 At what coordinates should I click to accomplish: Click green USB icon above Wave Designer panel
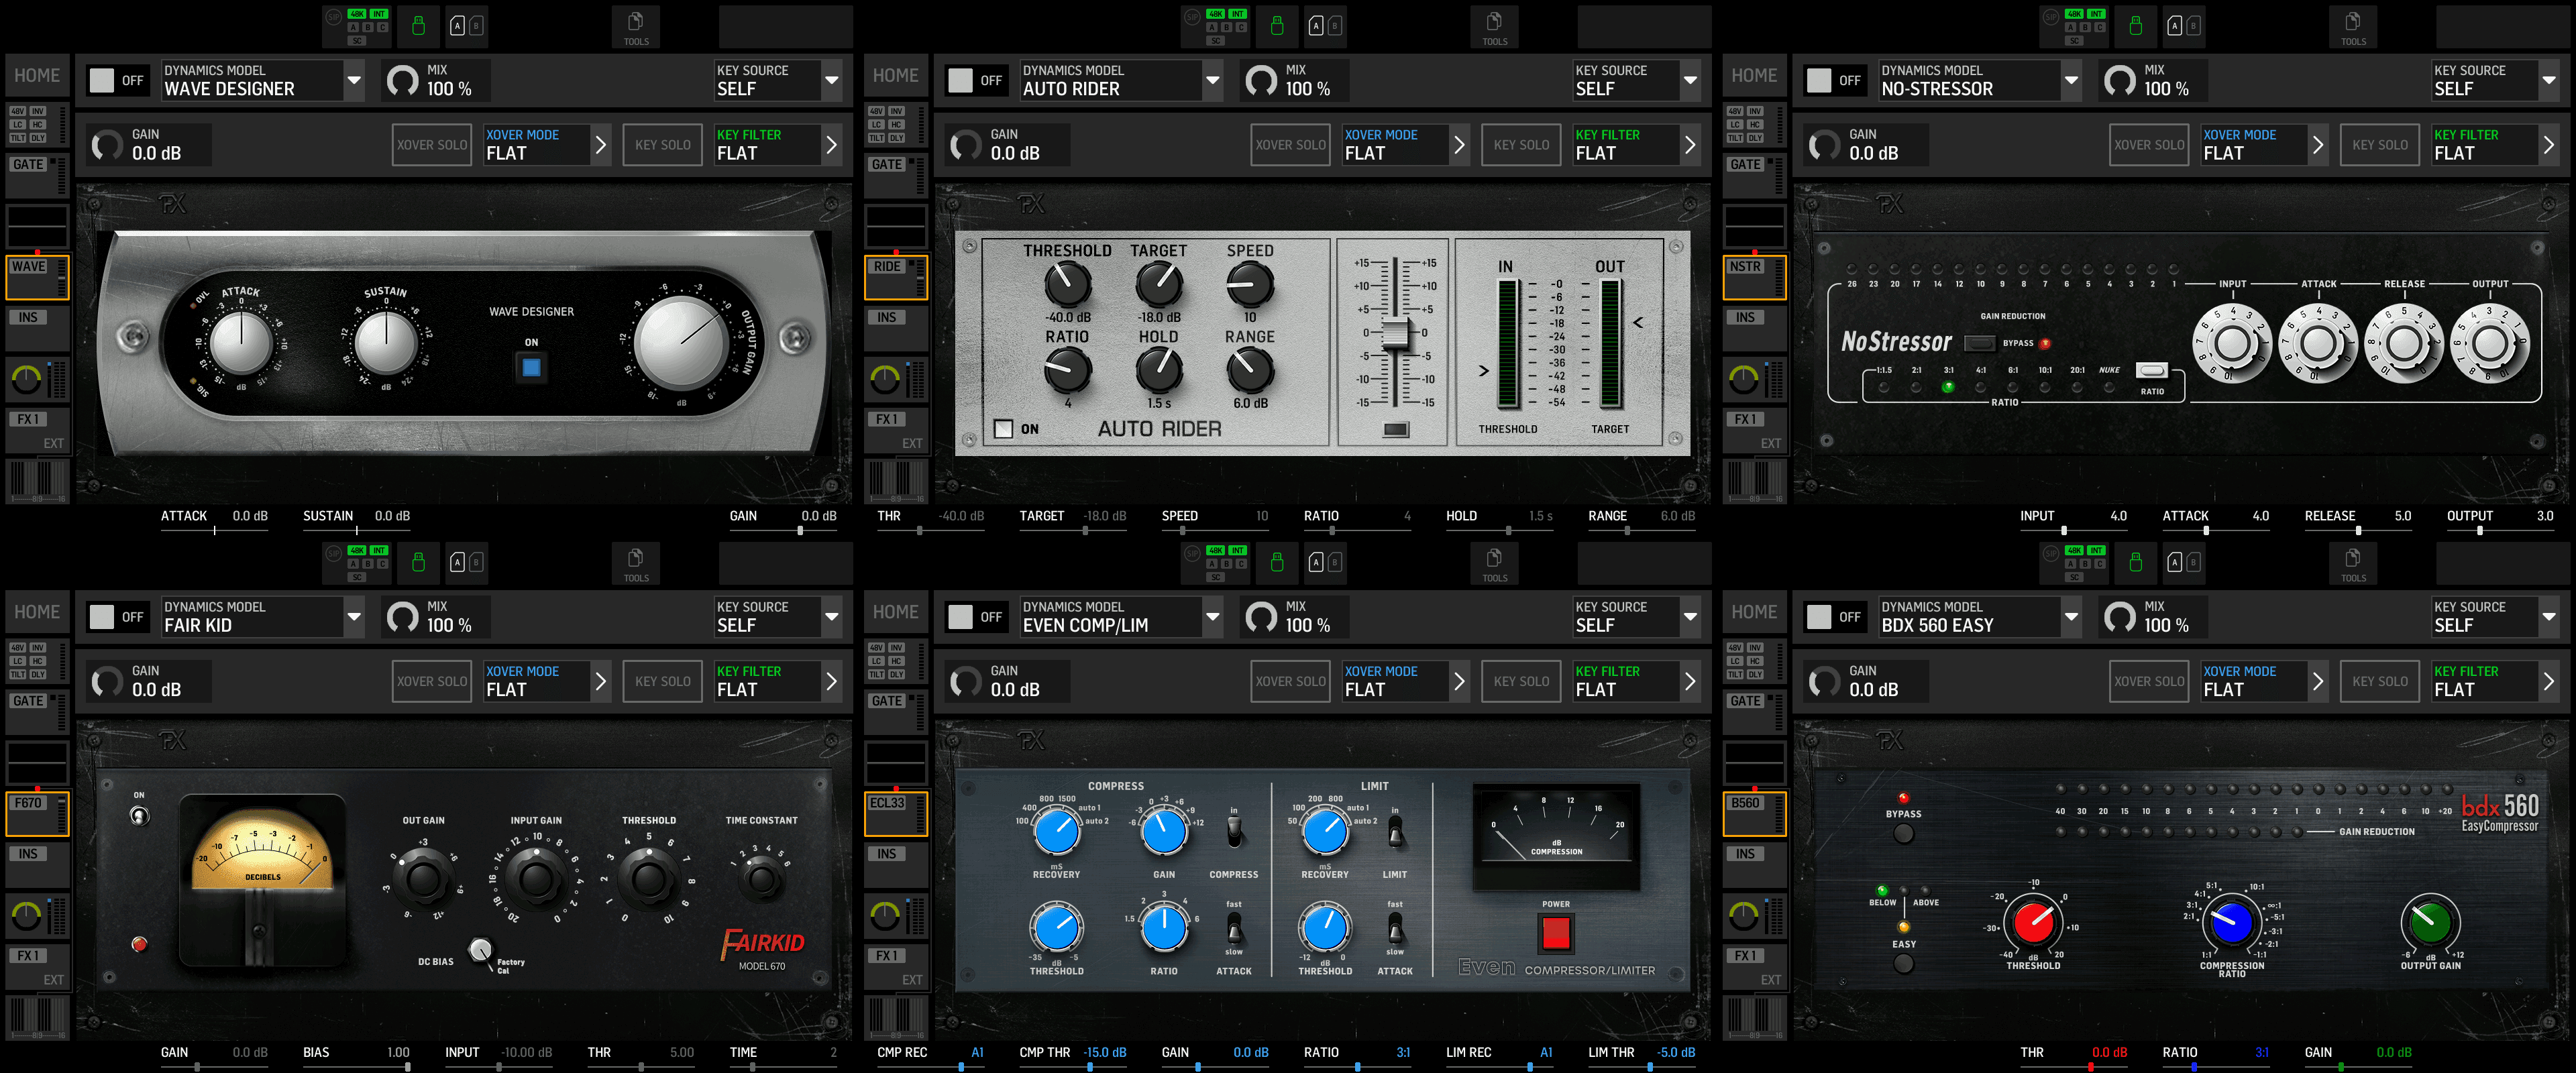click(418, 26)
